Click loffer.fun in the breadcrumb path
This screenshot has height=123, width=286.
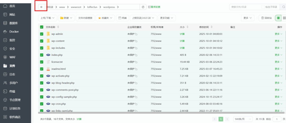(92, 7)
